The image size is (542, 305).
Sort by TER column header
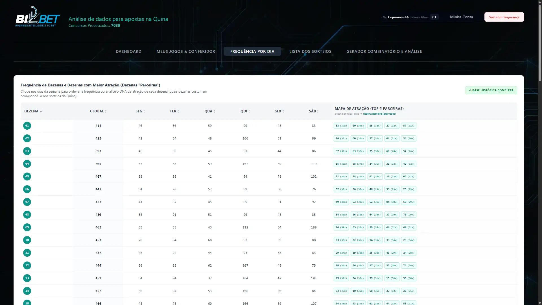pyautogui.click(x=174, y=111)
